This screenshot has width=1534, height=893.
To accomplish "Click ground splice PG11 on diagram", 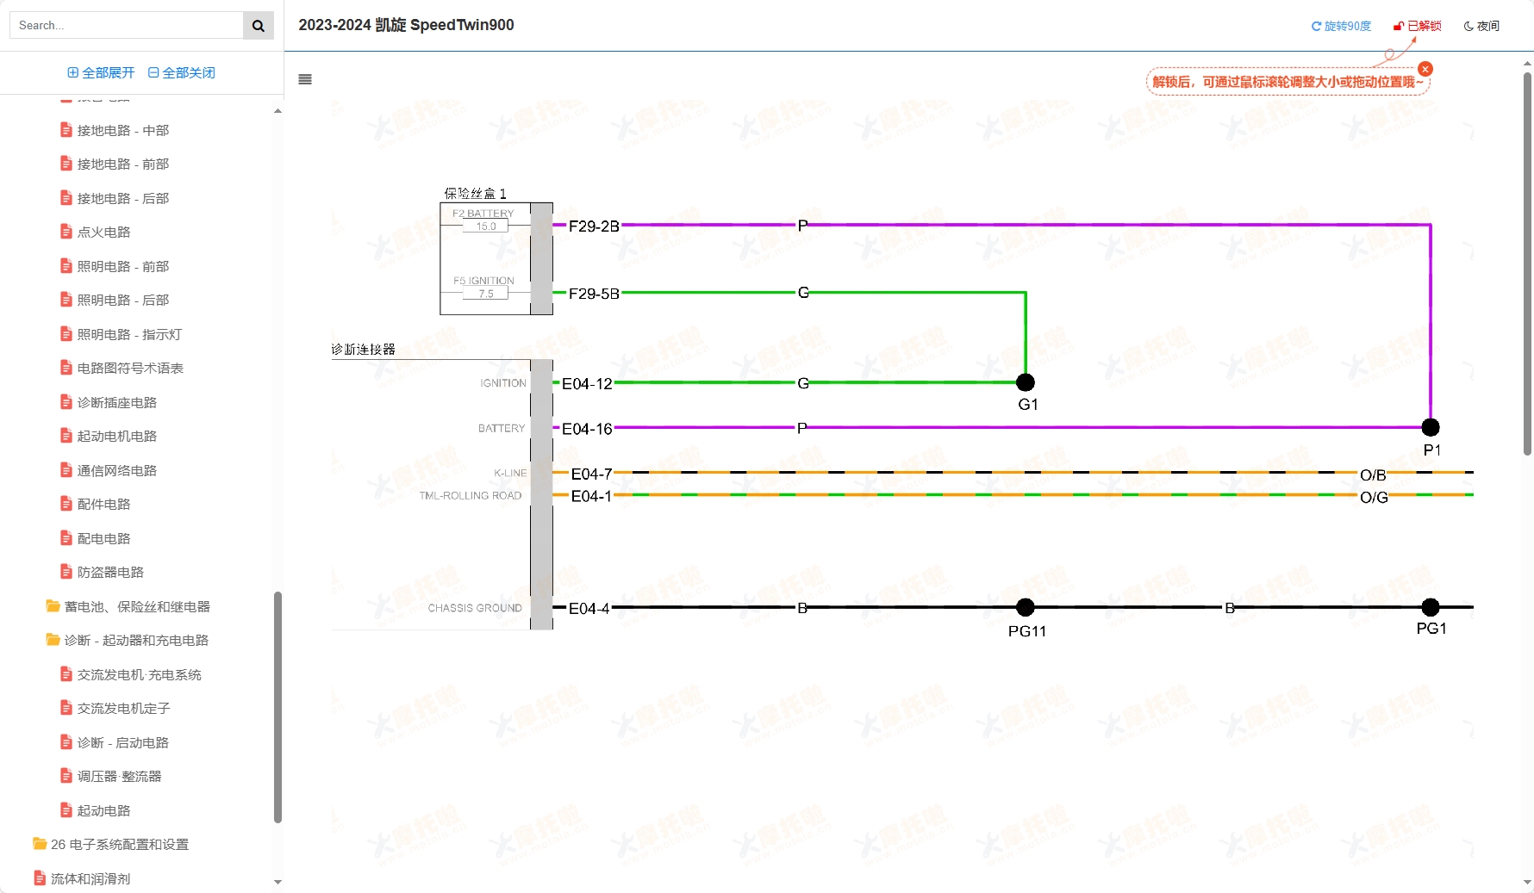I will 1026,607.
